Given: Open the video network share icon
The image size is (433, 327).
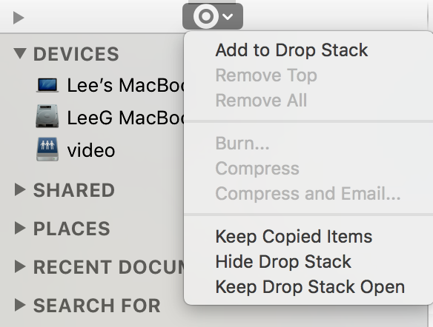Looking at the screenshot, I should pyautogui.click(x=47, y=149).
